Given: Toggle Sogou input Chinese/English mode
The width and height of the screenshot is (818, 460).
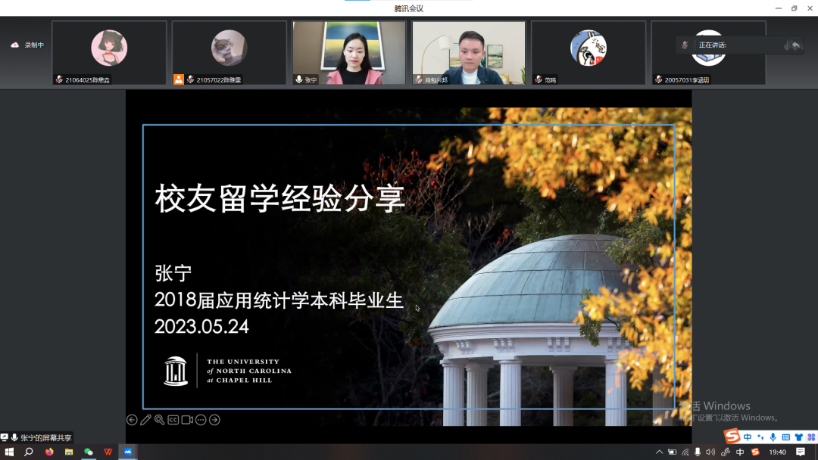Looking at the screenshot, I should tap(748, 437).
